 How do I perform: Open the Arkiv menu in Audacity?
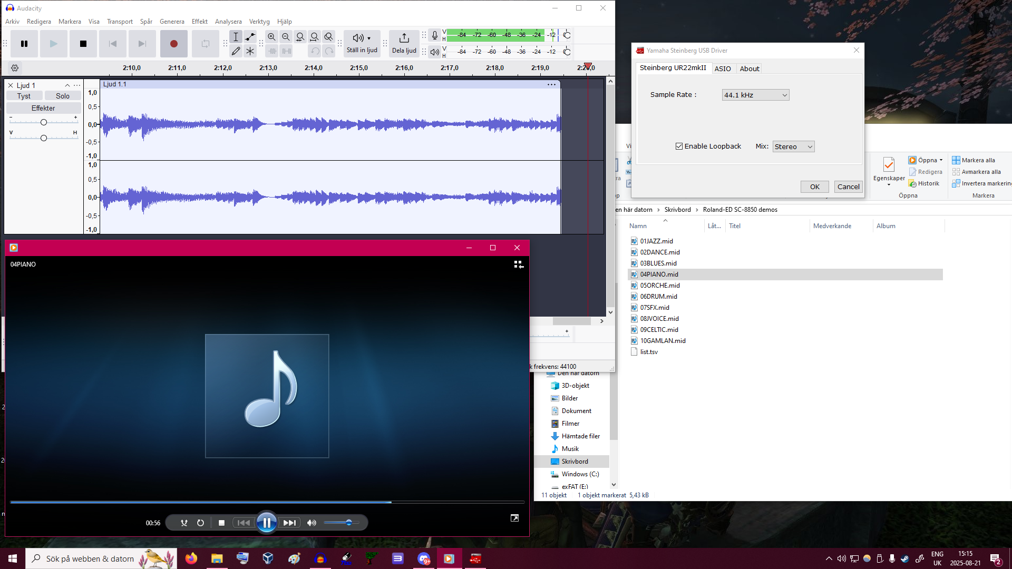click(x=12, y=22)
